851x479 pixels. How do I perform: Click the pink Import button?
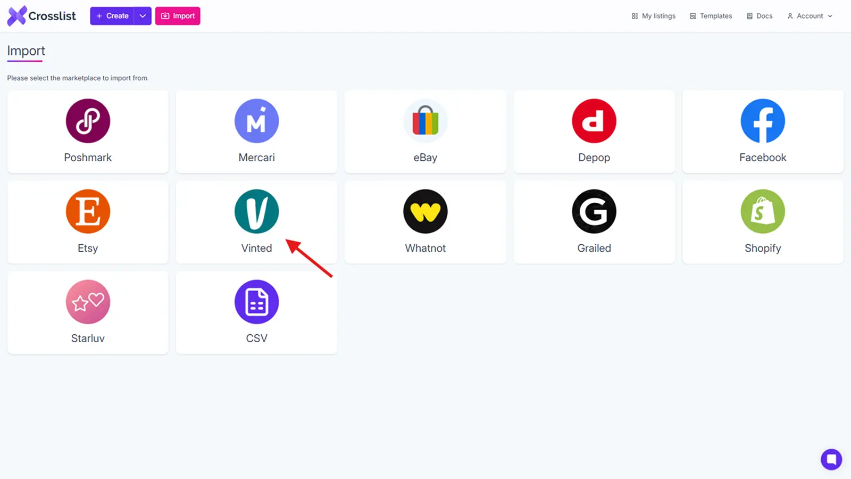coord(178,16)
